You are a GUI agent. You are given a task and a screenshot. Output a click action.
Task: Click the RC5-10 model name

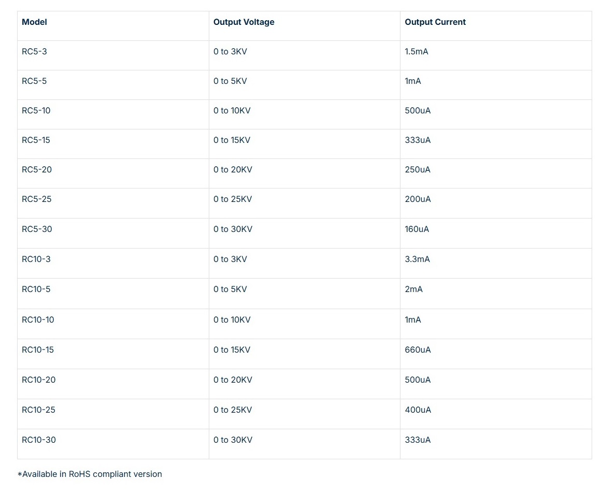point(36,111)
